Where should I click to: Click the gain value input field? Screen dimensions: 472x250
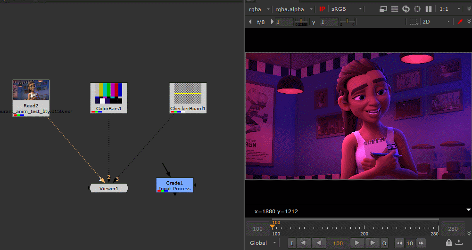[x=284, y=22]
